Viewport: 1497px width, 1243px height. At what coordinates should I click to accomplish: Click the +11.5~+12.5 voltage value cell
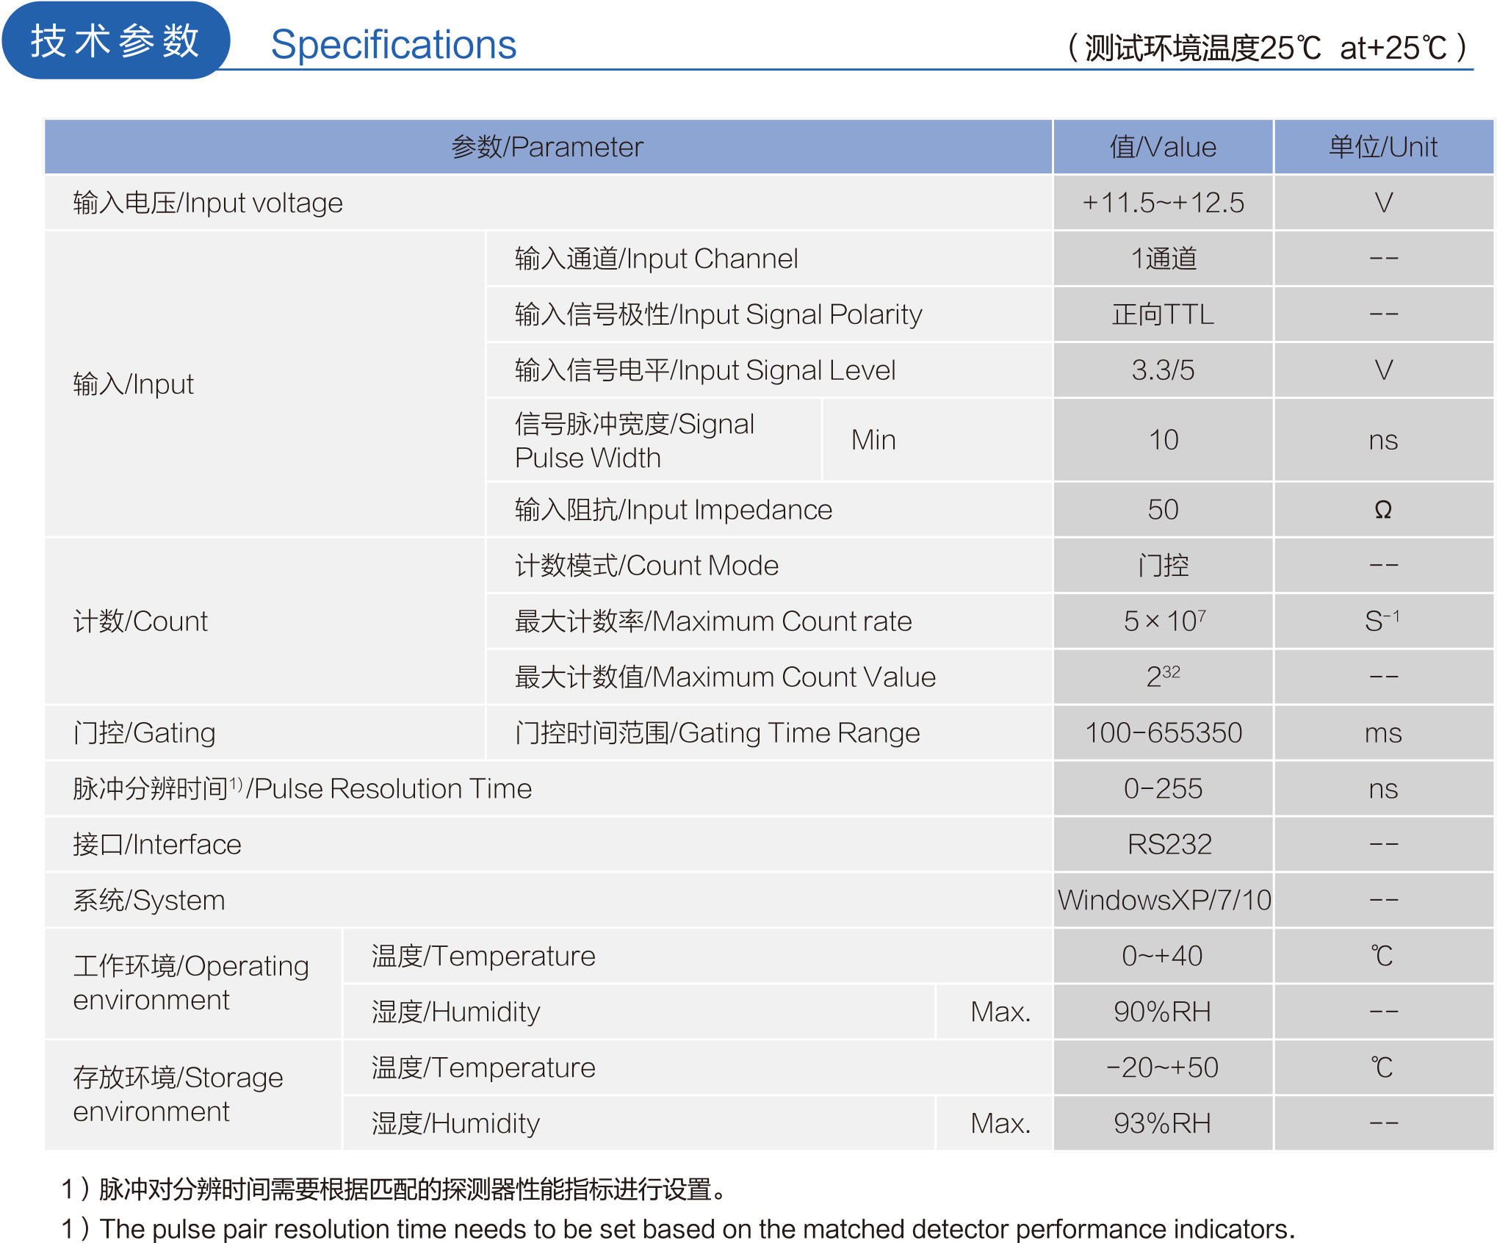click(x=1162, y=203)
